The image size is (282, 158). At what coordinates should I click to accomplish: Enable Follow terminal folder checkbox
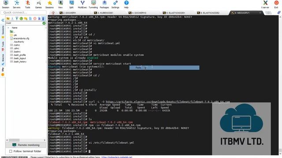[11, 151]
